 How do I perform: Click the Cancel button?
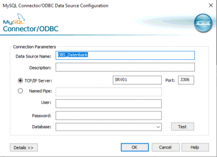click(165, 147)
